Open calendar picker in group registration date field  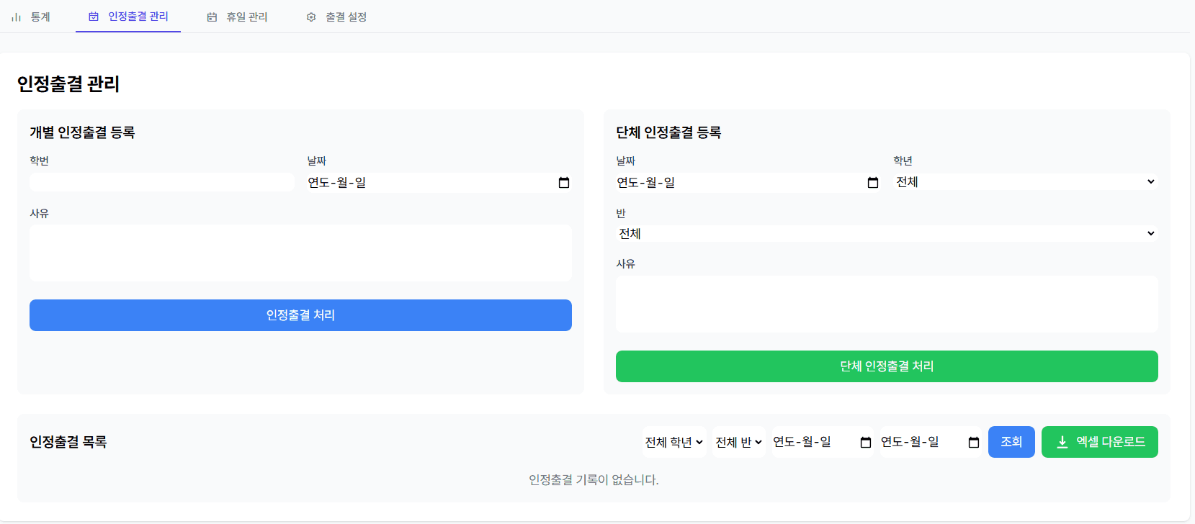(873, 183)
